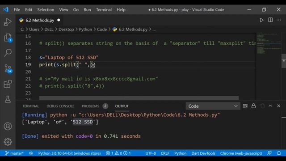The width and height of the screenshot is (286, 161).
Task: Open the Source Control view
Action: pyautogui.click(x=8, y=69)
